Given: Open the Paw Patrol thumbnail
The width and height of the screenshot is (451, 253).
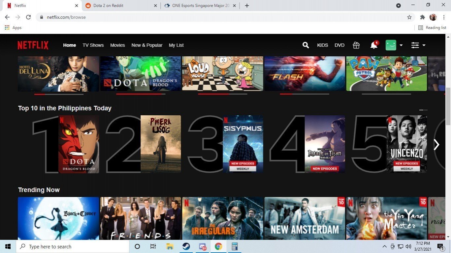Looking at the screenshot, I should (386, 74).
